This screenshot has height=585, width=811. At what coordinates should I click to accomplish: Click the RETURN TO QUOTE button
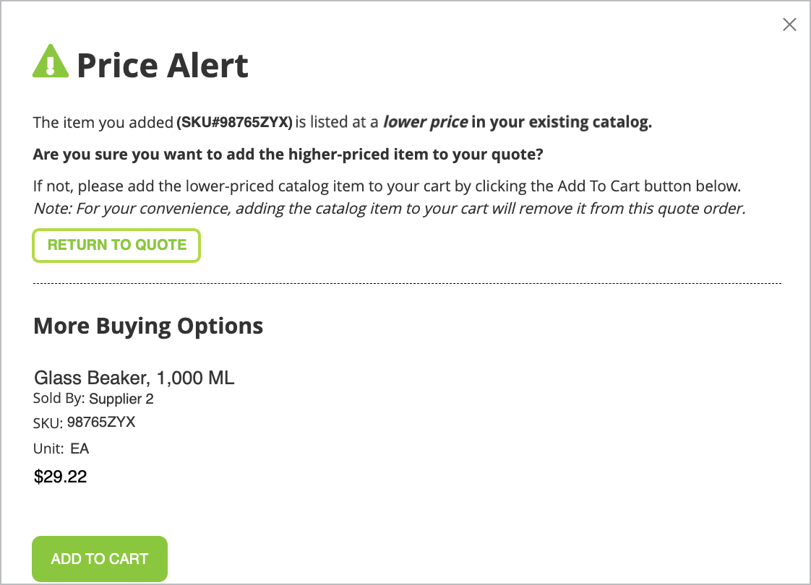(x=116, y=245)
